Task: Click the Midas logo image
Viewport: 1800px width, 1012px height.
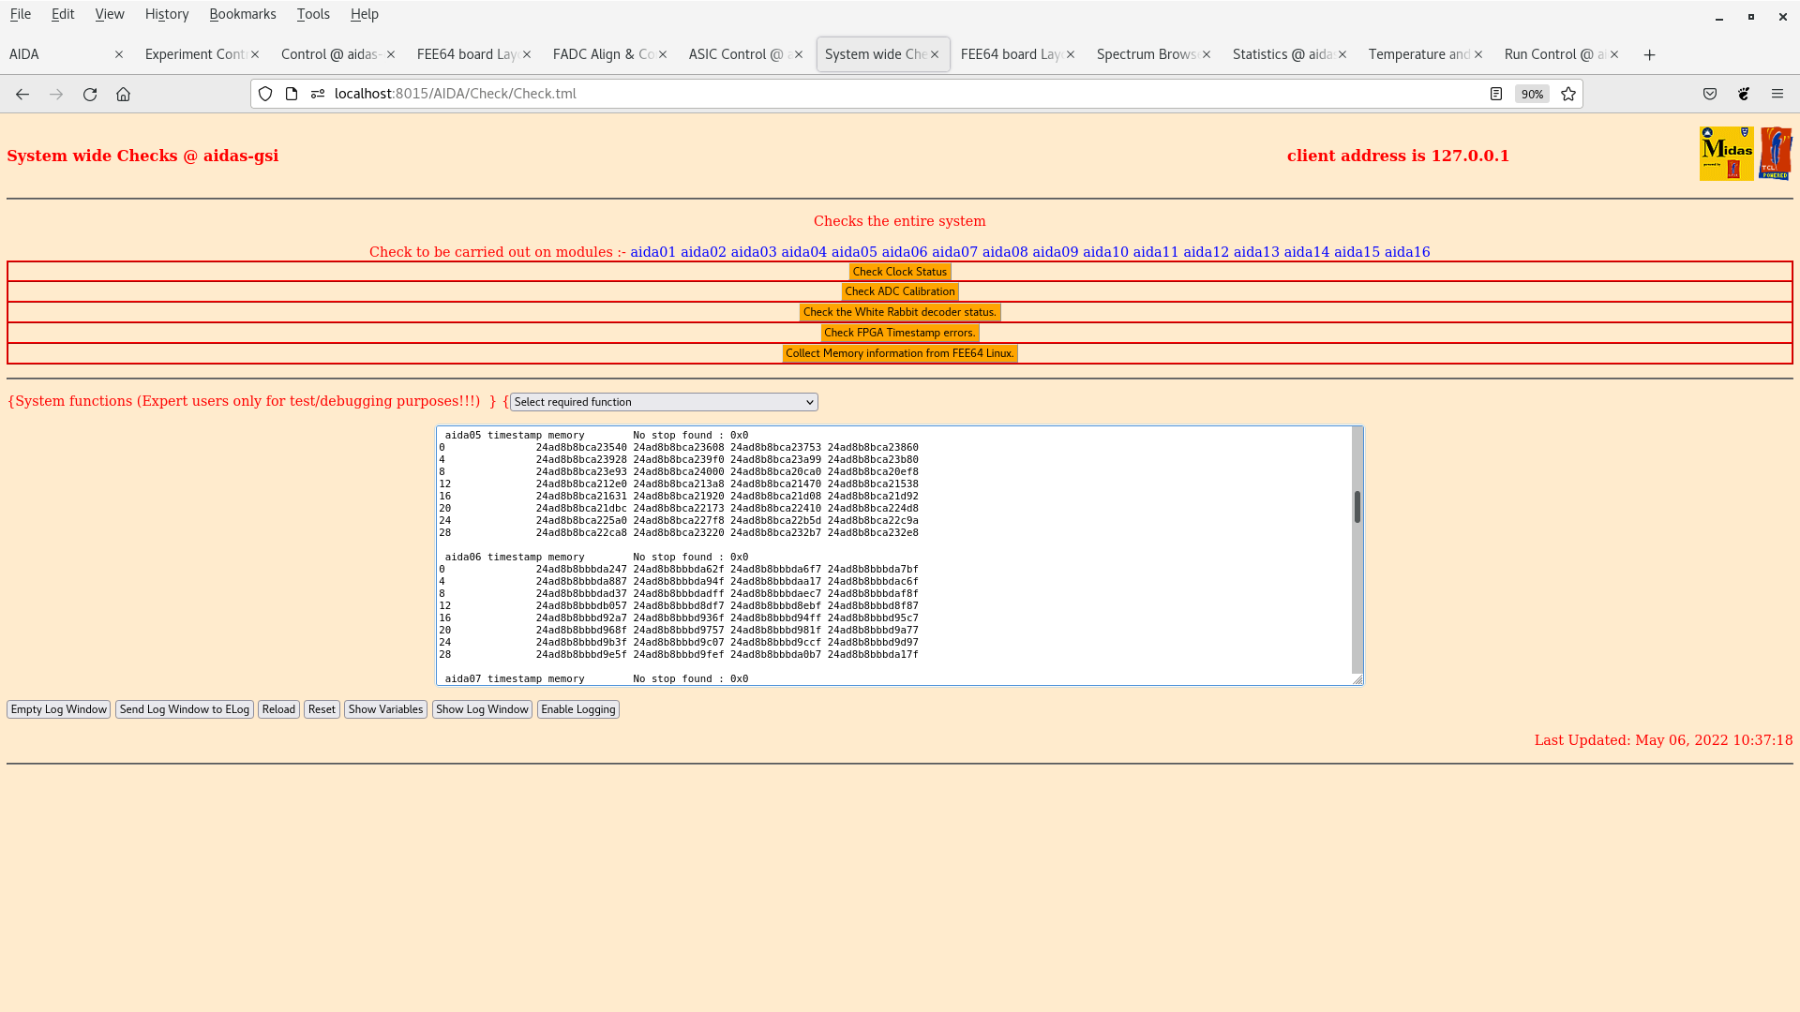Action: [1726, 154]
